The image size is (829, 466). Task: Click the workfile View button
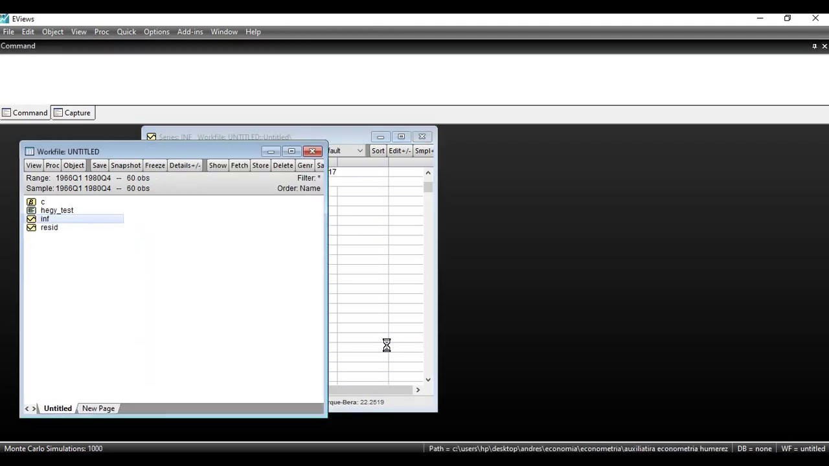coord(34,165)
